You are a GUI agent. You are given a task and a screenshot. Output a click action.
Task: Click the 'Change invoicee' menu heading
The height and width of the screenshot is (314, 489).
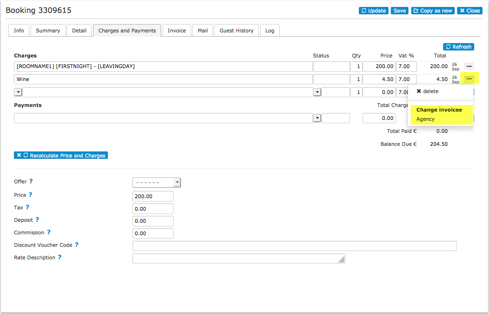pyautogui.click(x=439, y=110)
